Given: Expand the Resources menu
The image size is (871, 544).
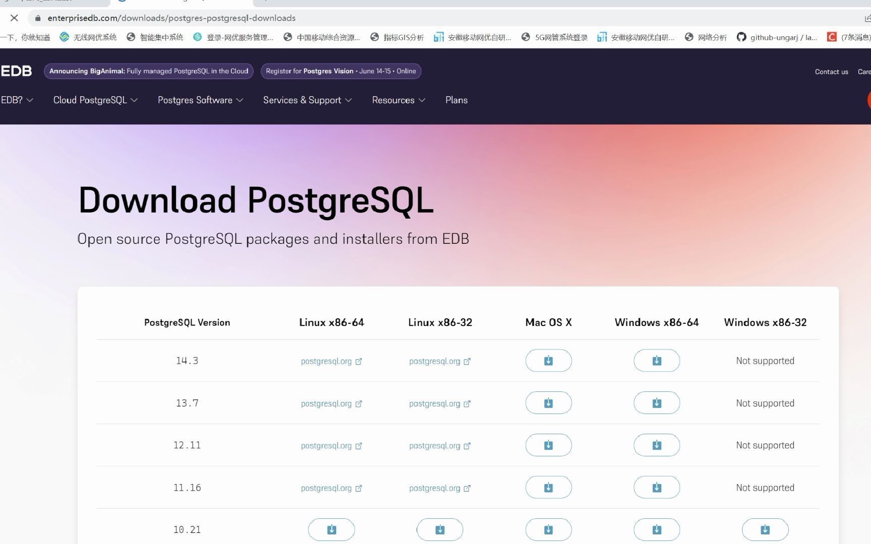Looking at the screenshot, I should (x=398, y=100).
